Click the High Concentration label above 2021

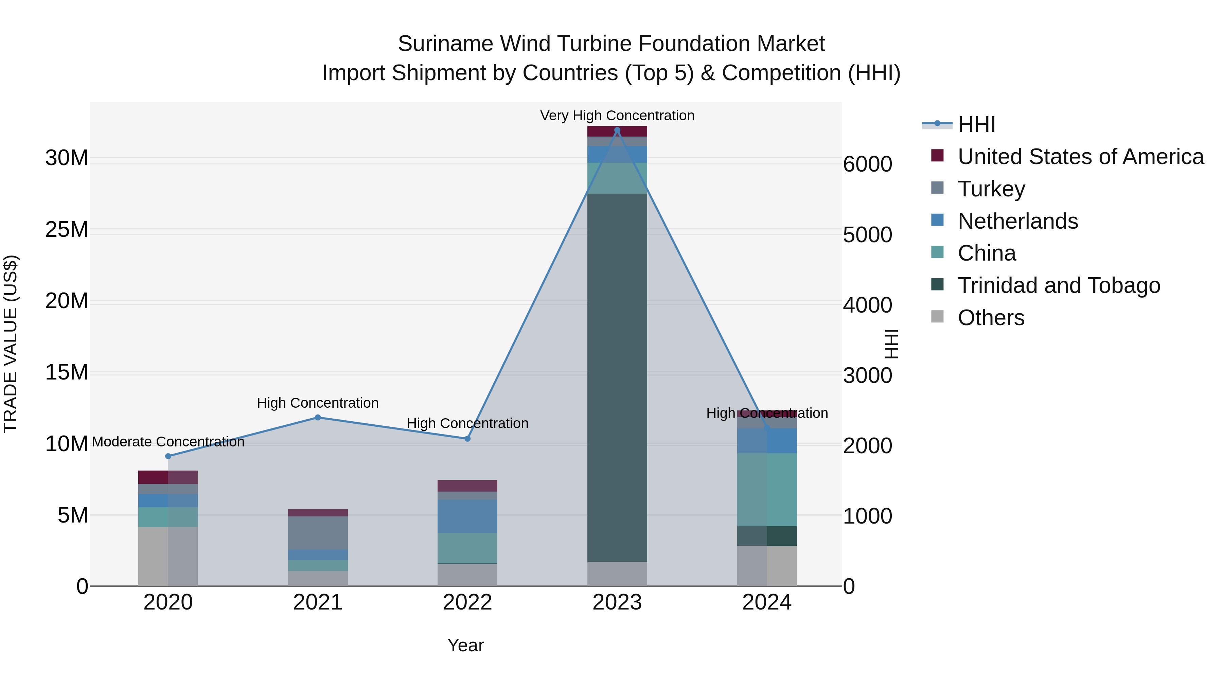coord(318,403)
